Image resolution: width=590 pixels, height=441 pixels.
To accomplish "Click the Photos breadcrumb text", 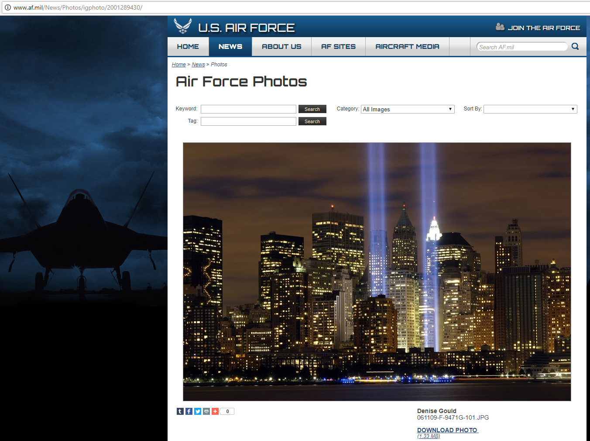I will [219, 65].
